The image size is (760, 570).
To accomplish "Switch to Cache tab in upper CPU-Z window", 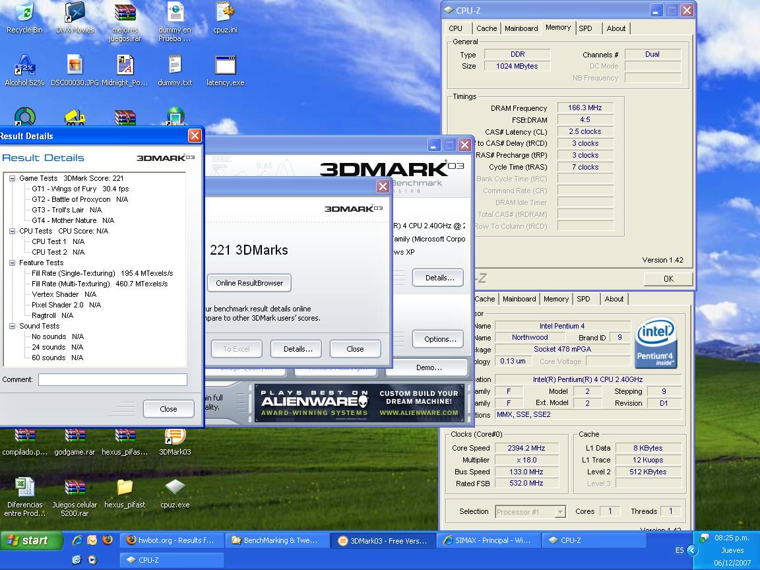I will (x=486, y=28).
